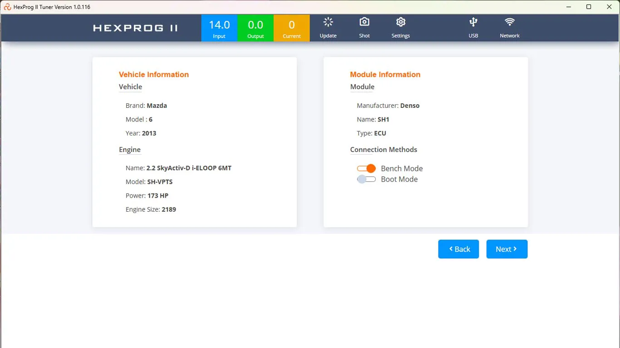Viewport: 620px width, 348px height.
Task: Click the orange Current reading tile
Action: pyautogui.click(x=292, y=28)
